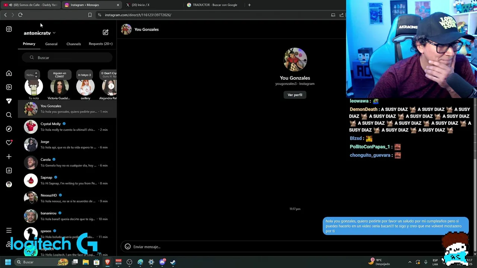Click the sent message bubble to You Gonzales

pos(395,226)
